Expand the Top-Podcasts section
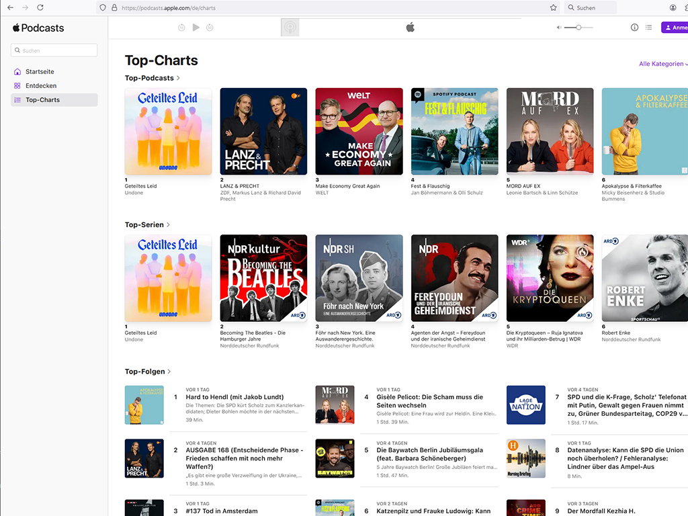The image size is (688, 516). point(153,78)
